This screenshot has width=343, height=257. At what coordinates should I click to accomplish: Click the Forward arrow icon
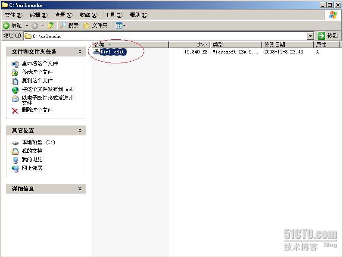34,26
